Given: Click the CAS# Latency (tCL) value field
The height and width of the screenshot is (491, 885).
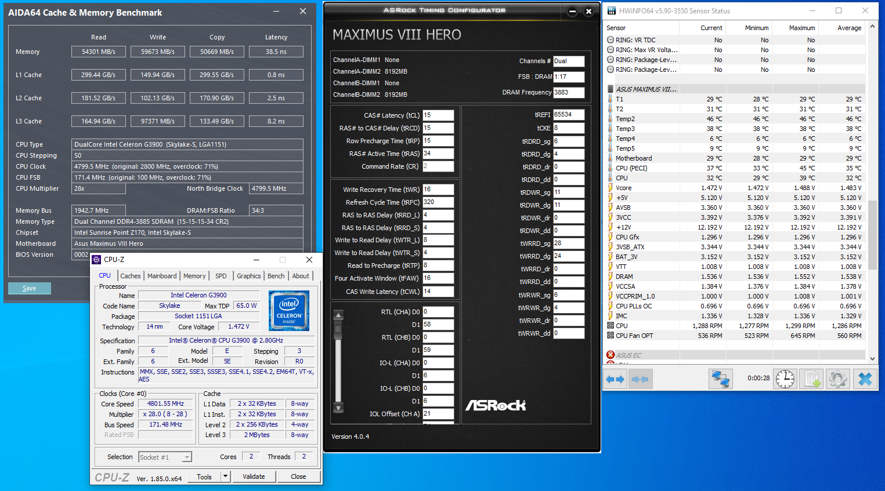Looking at the screenshot, I should pos(438,115).
